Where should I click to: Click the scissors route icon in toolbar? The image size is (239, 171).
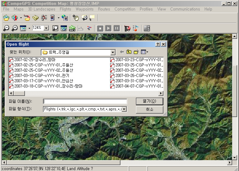coord(44,18)
